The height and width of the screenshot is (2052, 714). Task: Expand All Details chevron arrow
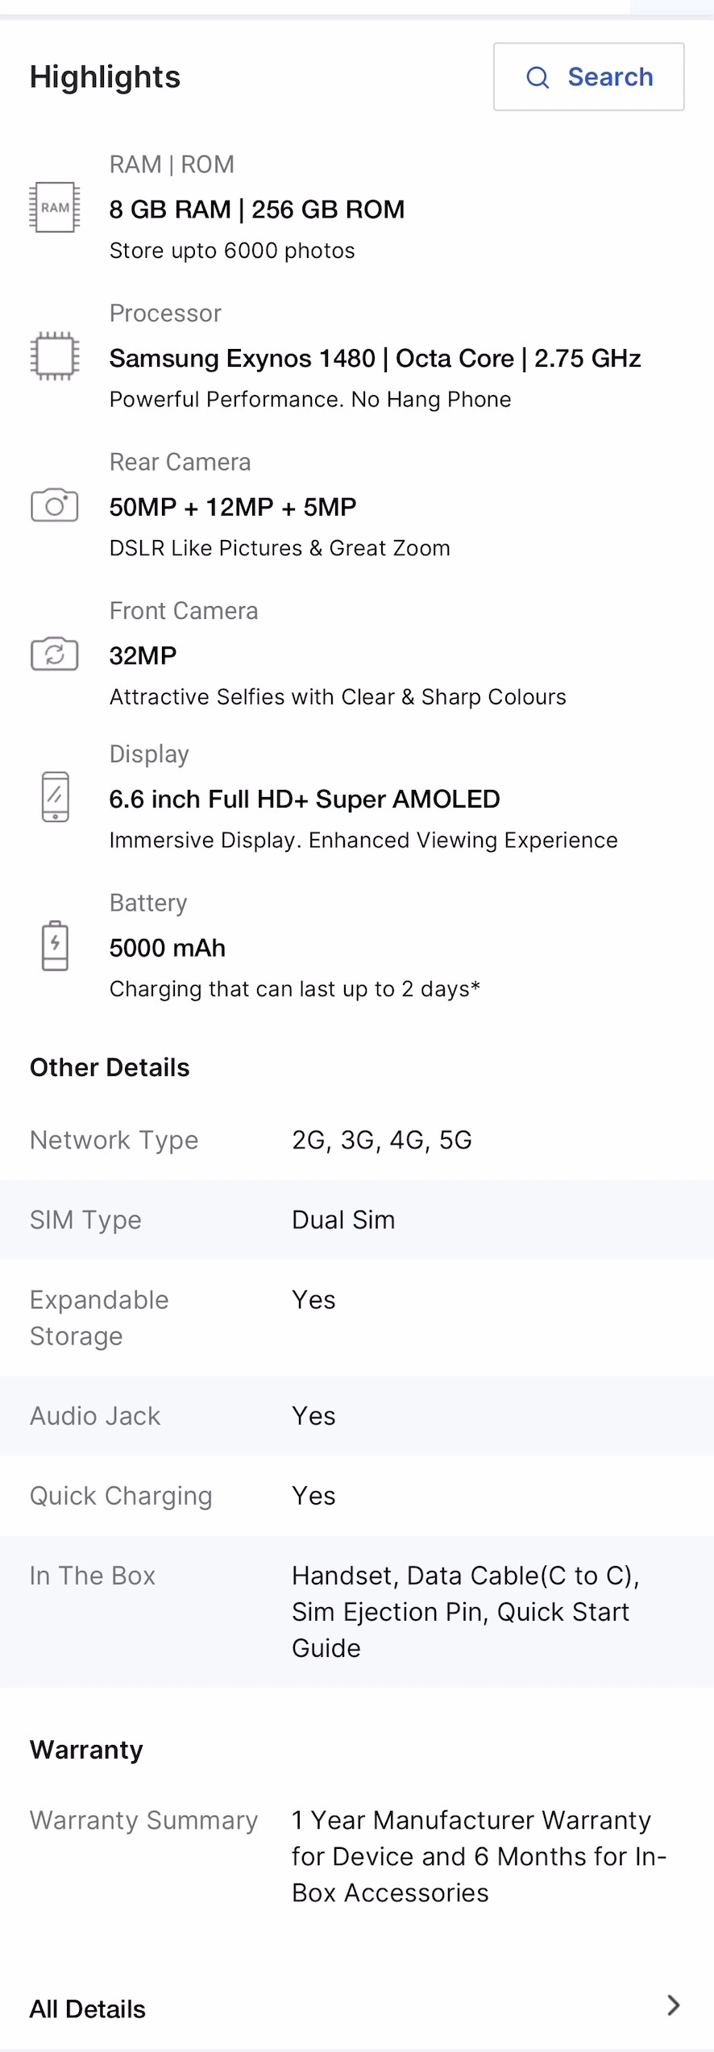tap(674, 2005)
